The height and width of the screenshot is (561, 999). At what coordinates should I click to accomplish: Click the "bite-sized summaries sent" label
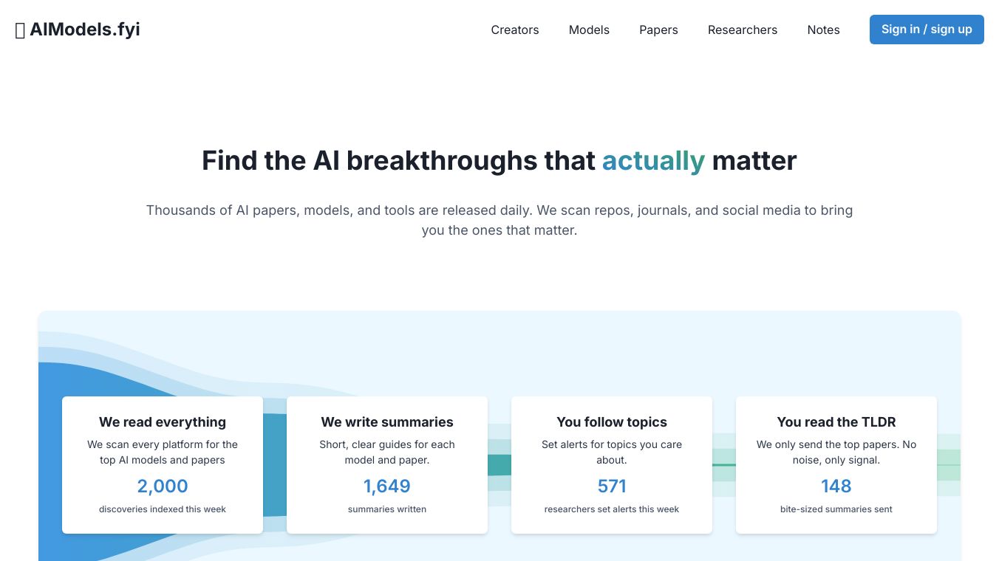point(836,509)
